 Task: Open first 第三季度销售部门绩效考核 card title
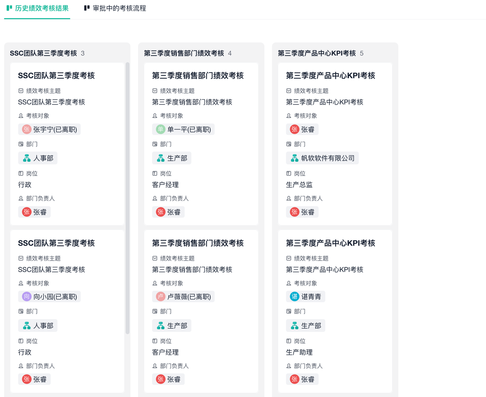tap(198, 75)
